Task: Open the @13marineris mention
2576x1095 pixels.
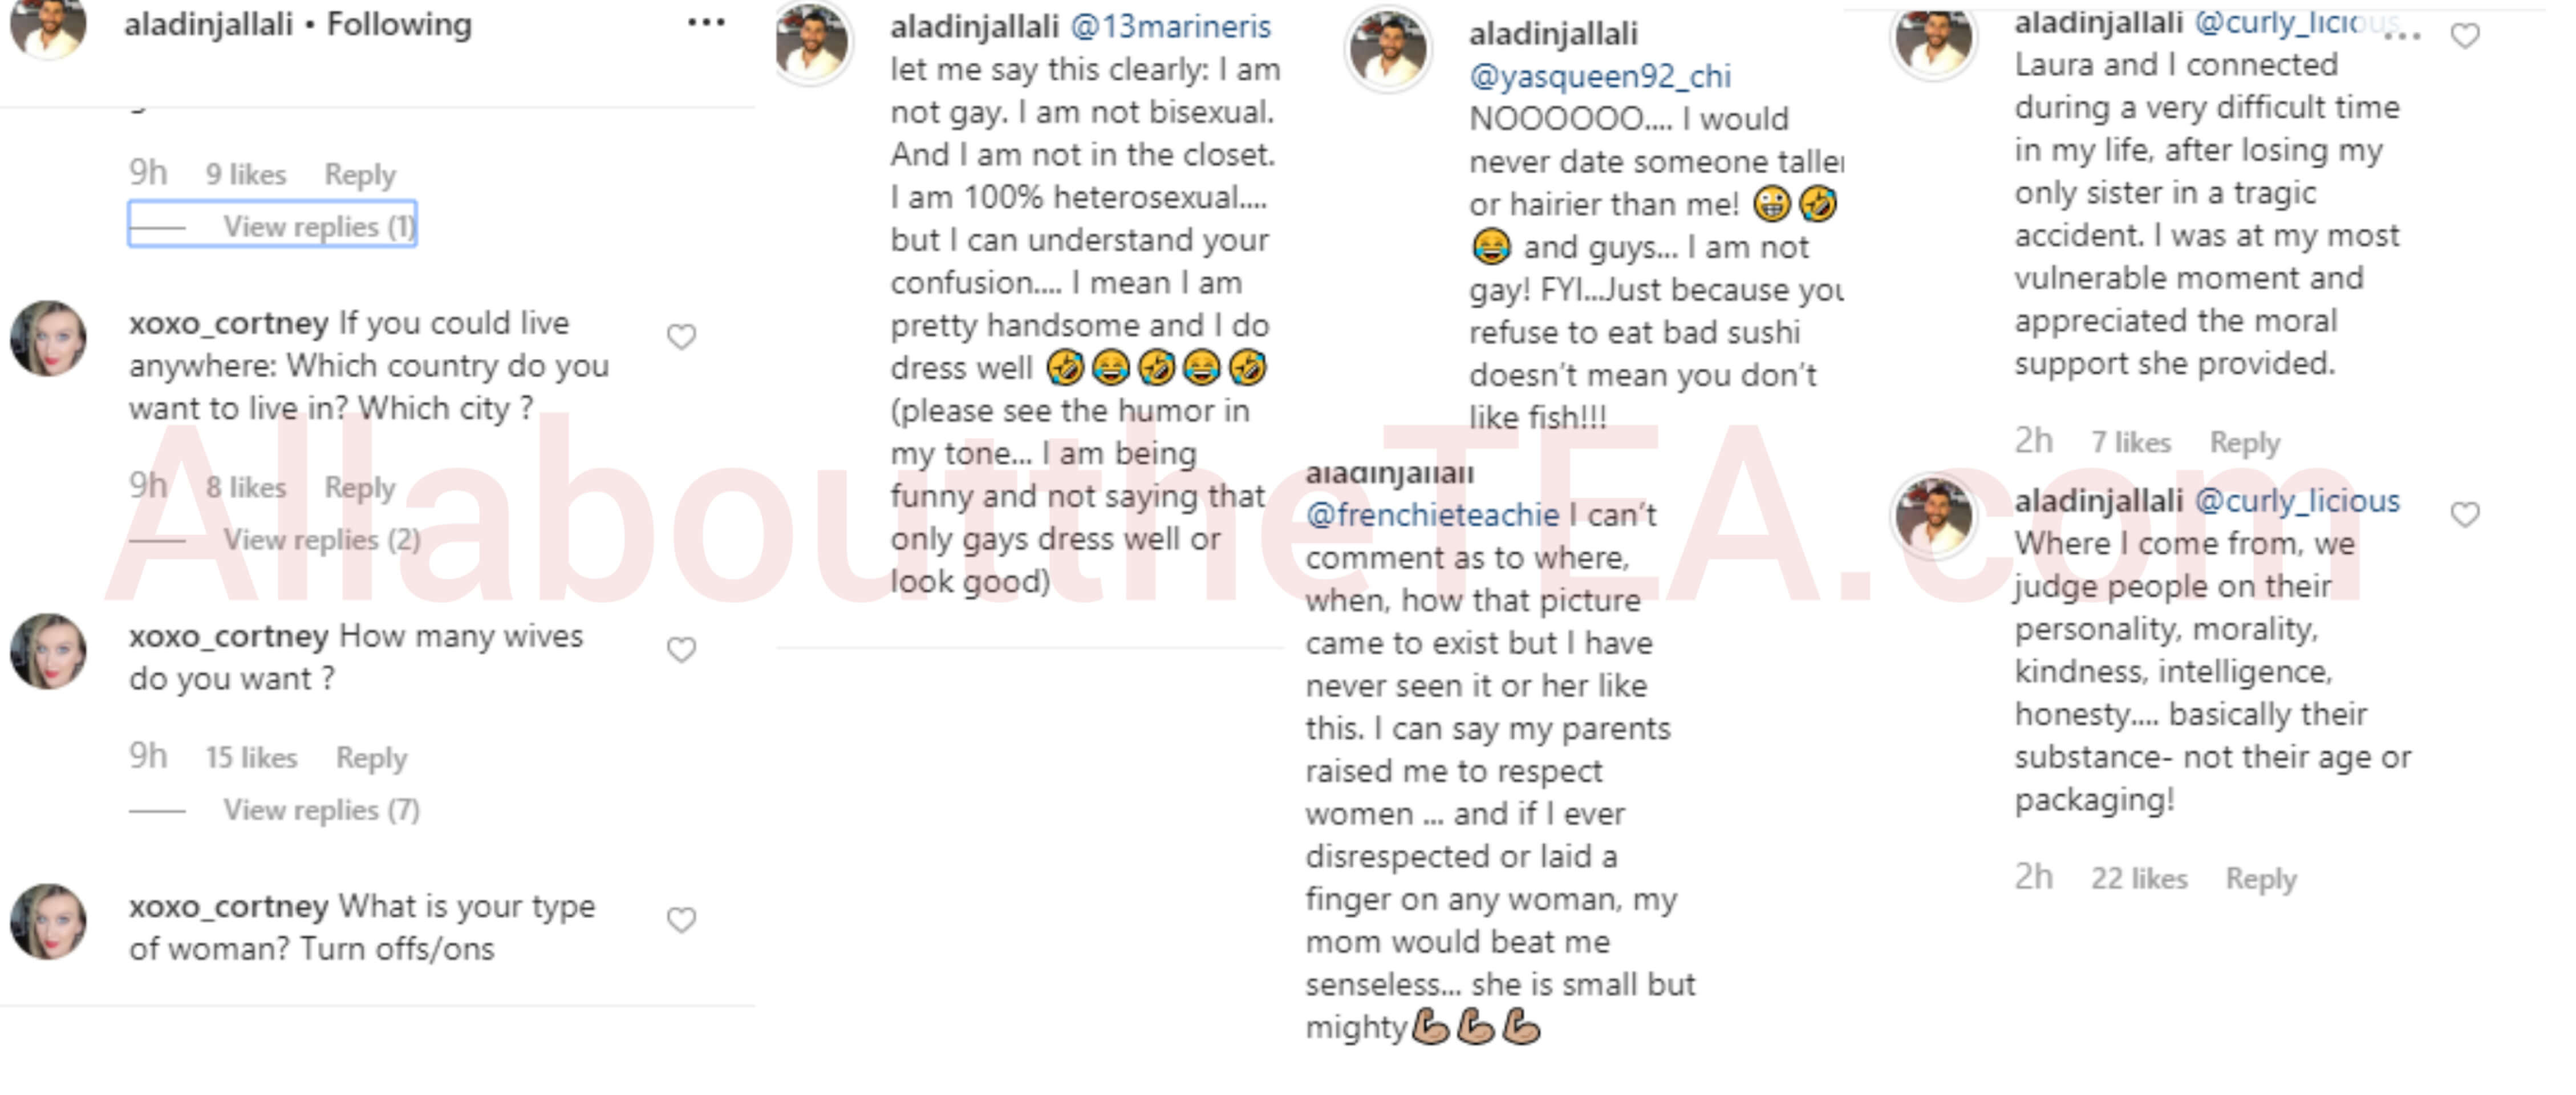Action: 1171,27
